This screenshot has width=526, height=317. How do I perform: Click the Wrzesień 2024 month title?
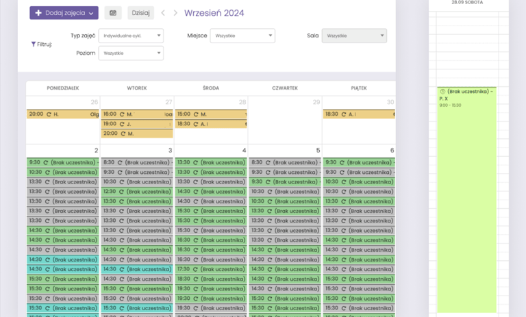pyautogui.click(x=214, y=13)
